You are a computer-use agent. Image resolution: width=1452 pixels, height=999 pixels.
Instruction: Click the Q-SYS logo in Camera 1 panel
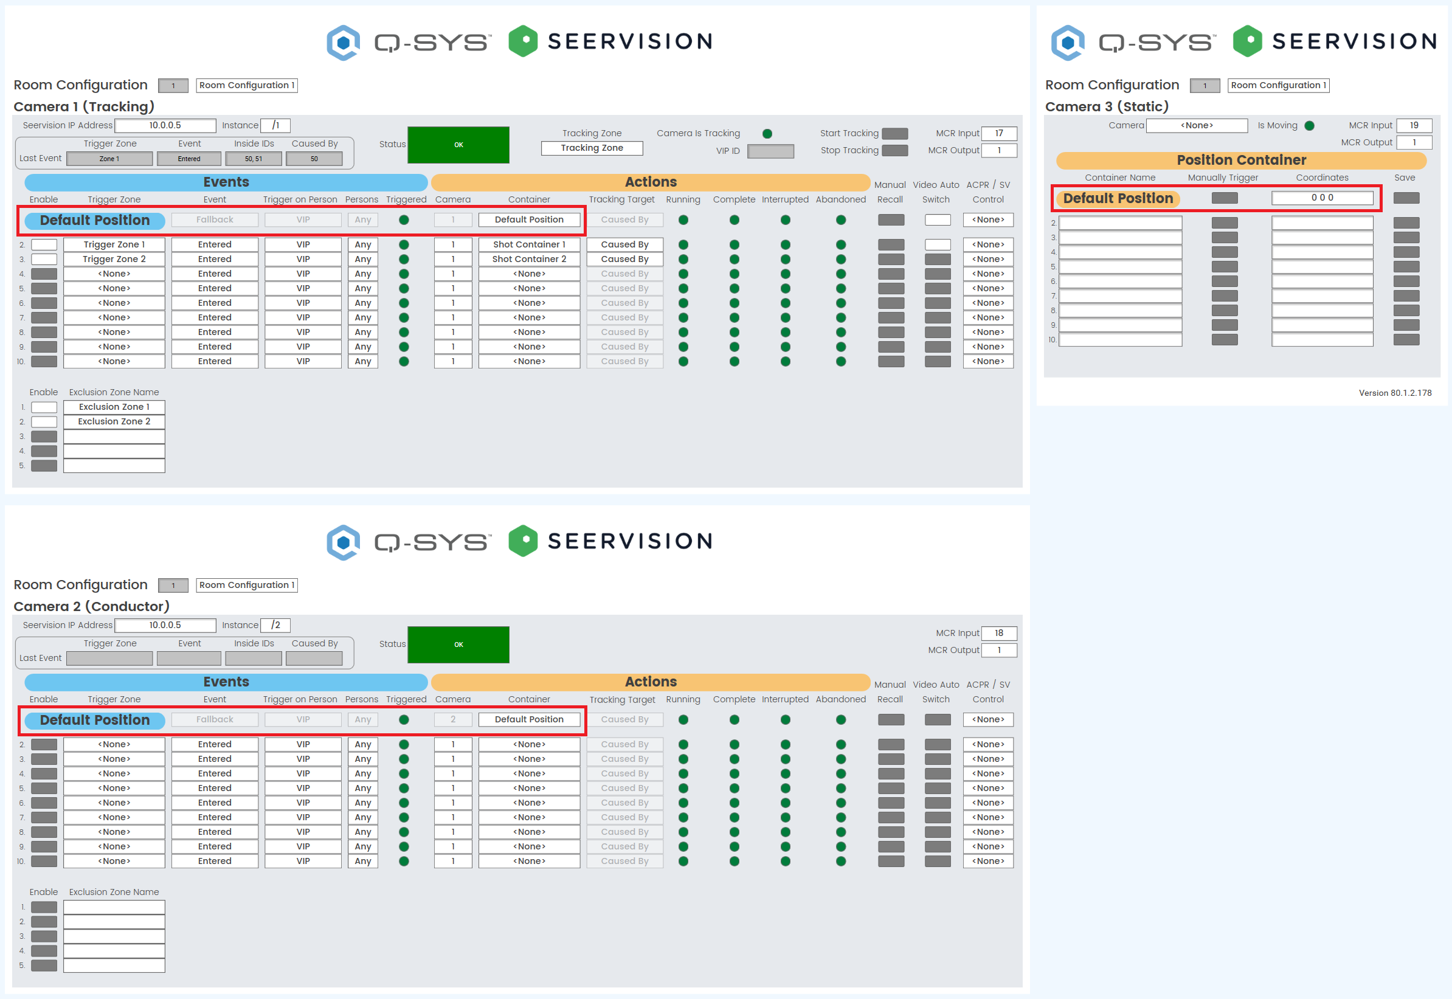[409, 42]
